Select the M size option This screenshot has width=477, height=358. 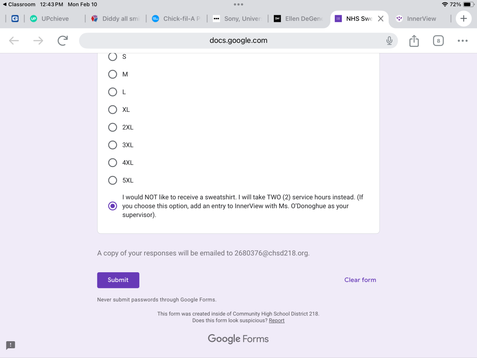[x=113, y=74]
